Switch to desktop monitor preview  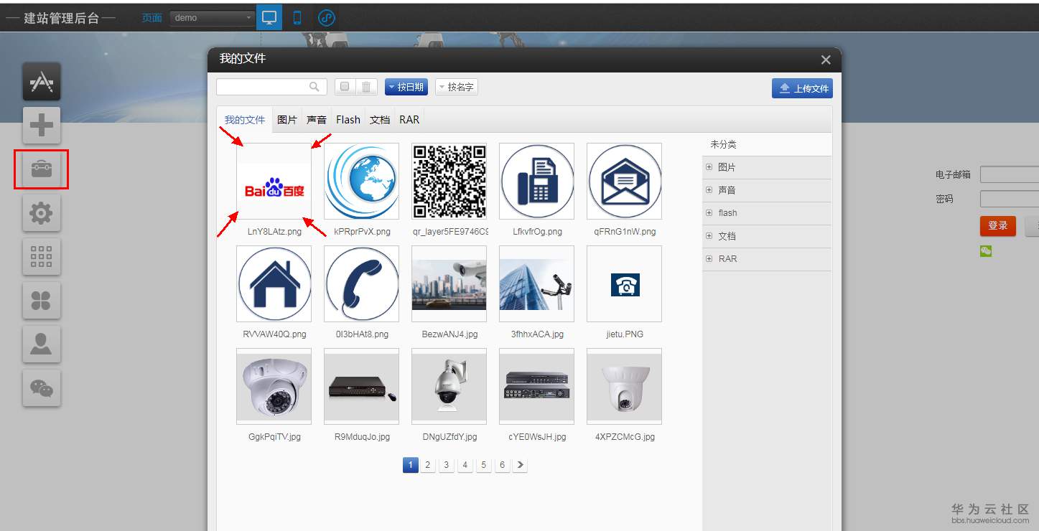tap(269, 18)
